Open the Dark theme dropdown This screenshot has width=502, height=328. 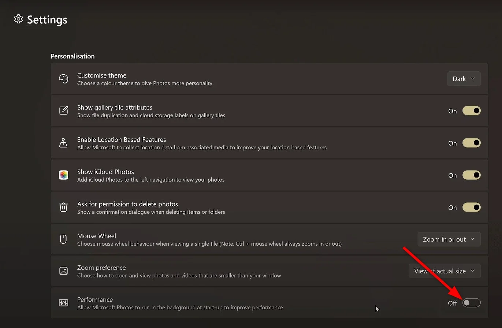(464, 79)
